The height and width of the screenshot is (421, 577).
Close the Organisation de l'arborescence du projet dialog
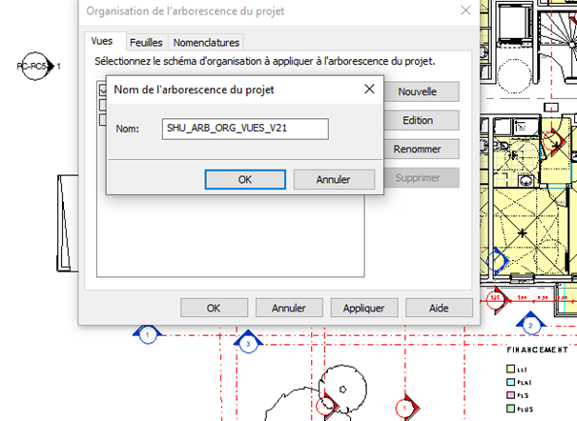pyautogui.click(x=465, y=10)
